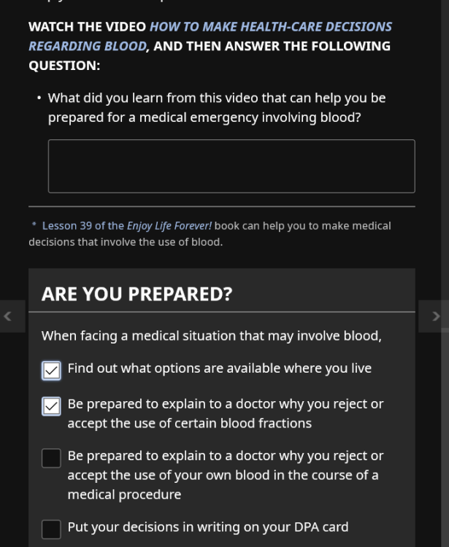Click the footnote asterisk marker

(x=34, y=225)
